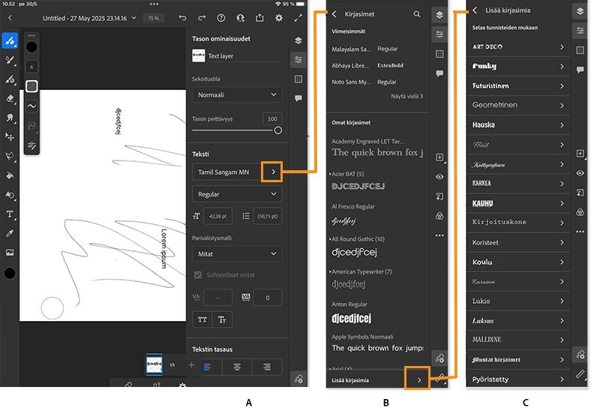Toggle small caps Tr button
The width and height of the screenshot is (600, 417).
coord(222,319)
